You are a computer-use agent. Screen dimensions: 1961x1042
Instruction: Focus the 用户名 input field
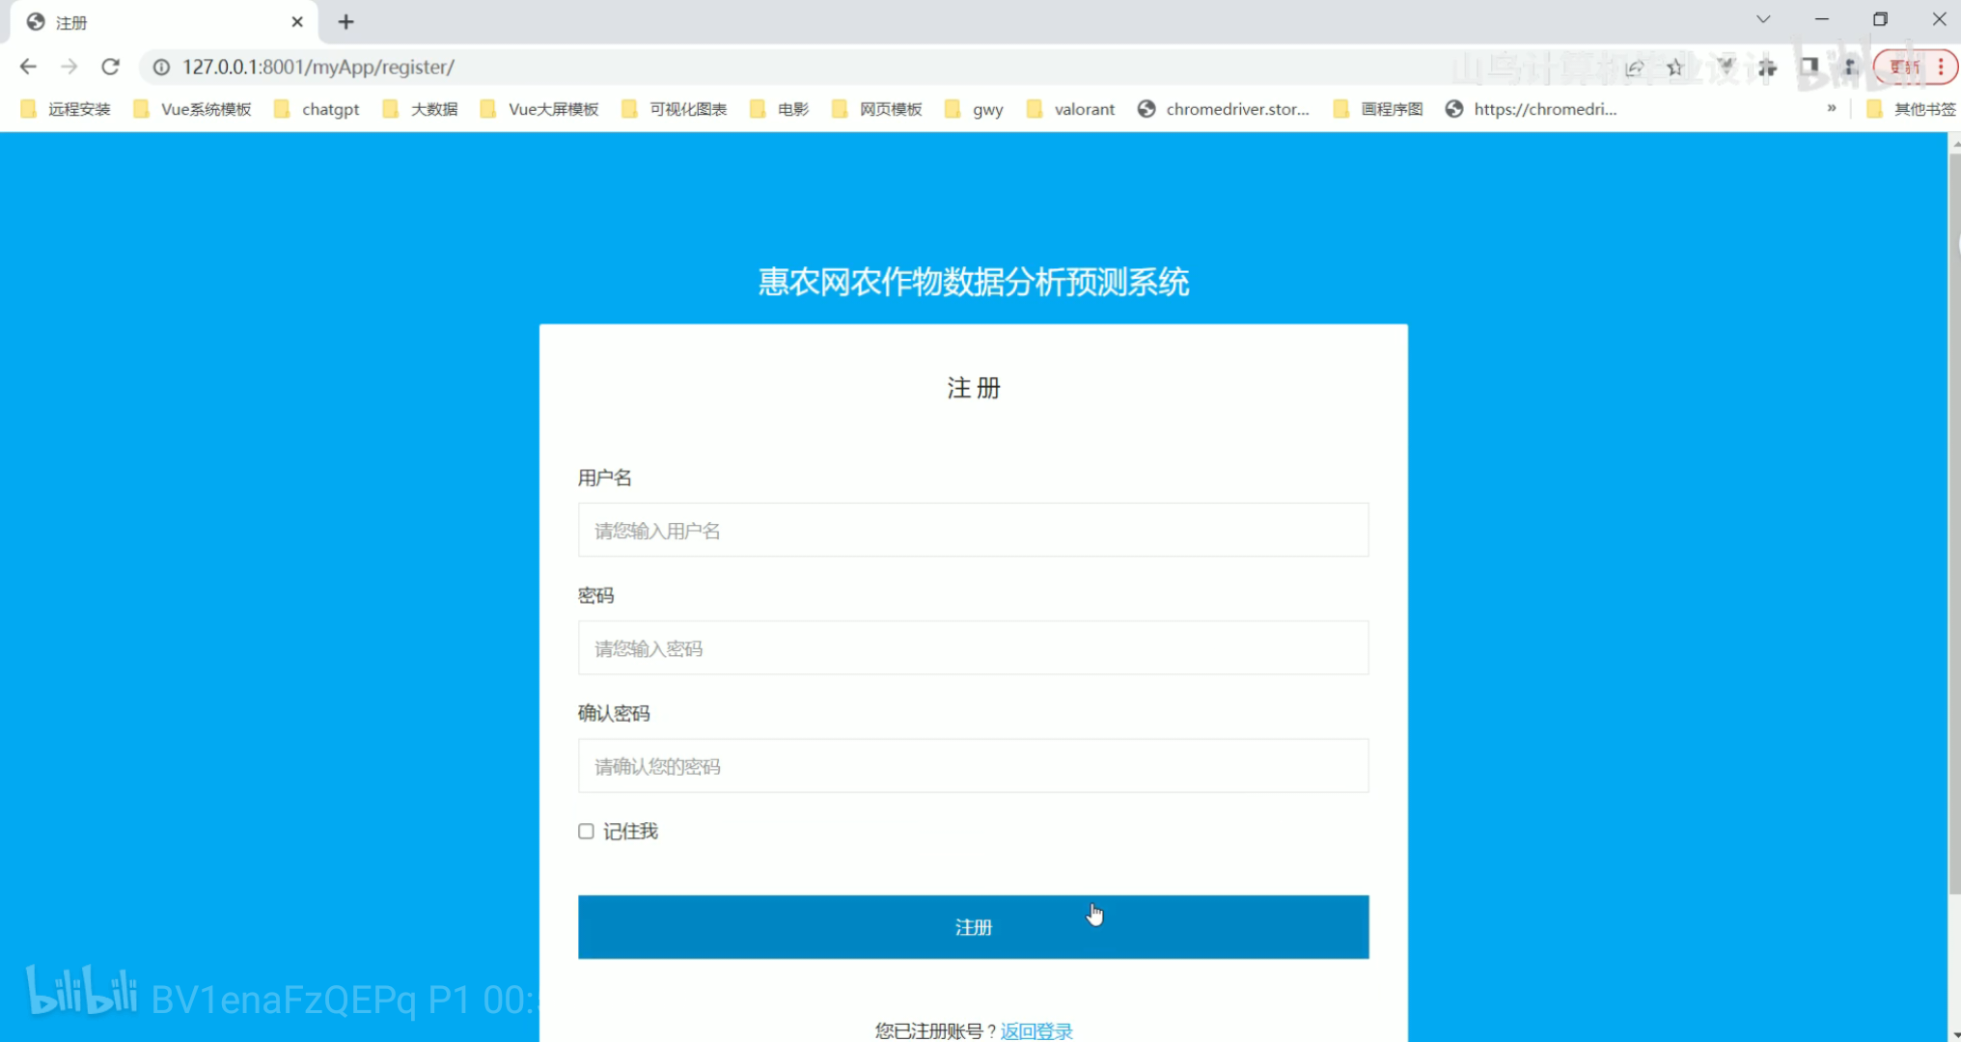pyautogui.click(x=973, y=530)
